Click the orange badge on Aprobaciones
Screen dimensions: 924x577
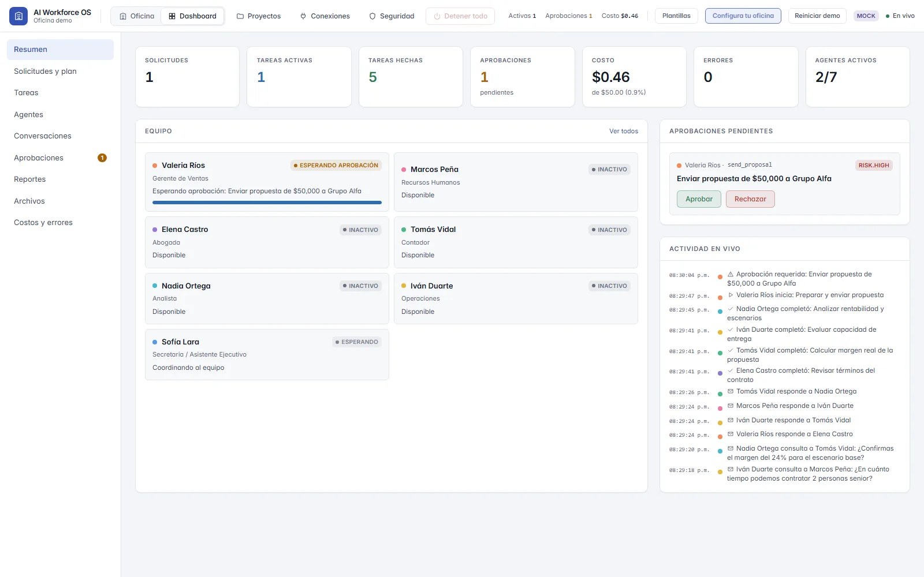point(102,158)
